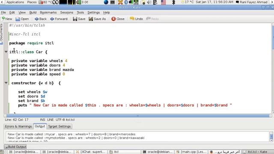Open the Documents side panel
This screenshot has height=154, width=274.
tap(1, 34)
